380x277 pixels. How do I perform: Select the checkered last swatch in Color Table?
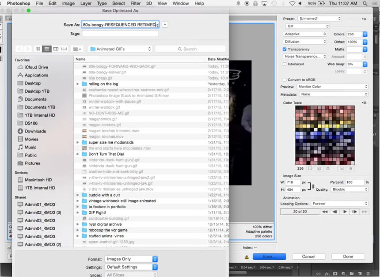353,163
